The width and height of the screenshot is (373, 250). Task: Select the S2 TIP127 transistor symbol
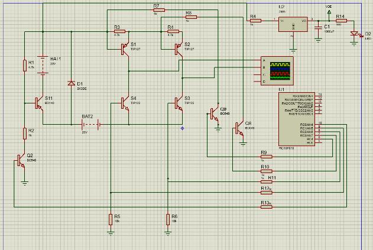click(x=179, y=50)
